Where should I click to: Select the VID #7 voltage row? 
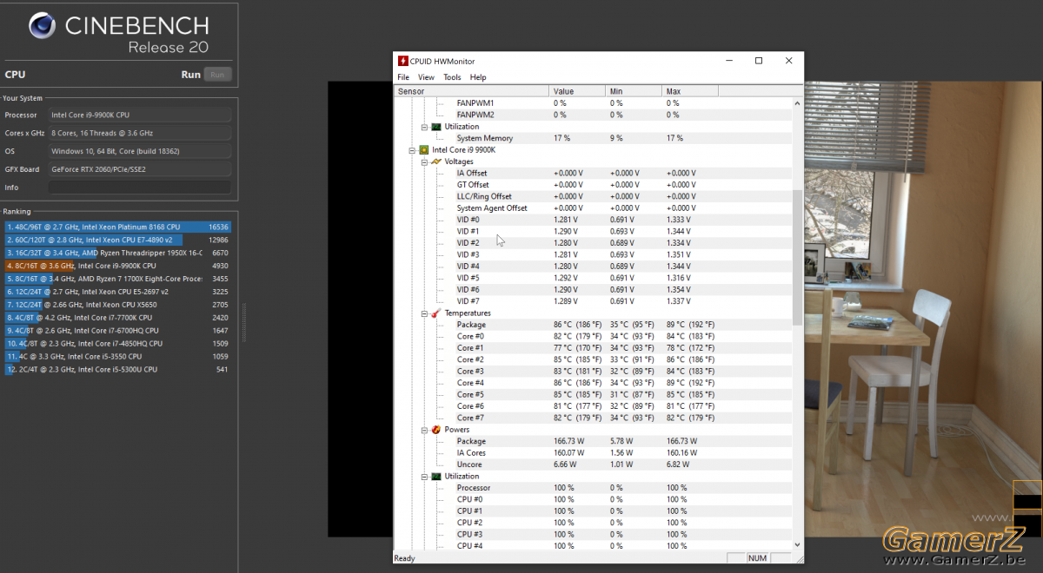point(594,301)
